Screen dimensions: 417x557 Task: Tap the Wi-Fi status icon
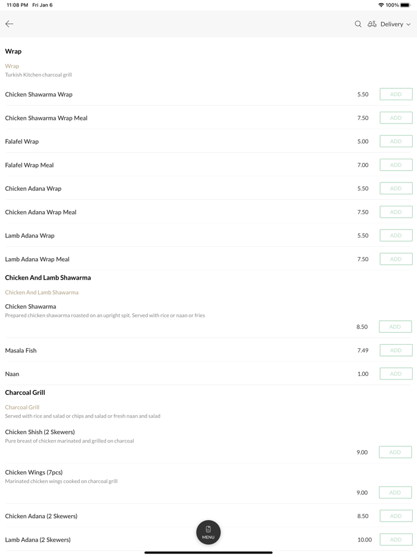pos(381,5)
